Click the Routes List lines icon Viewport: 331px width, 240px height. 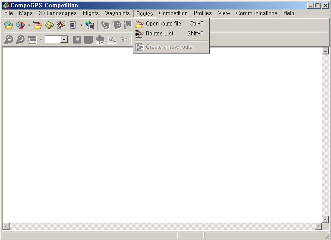[x=139, y=34]
